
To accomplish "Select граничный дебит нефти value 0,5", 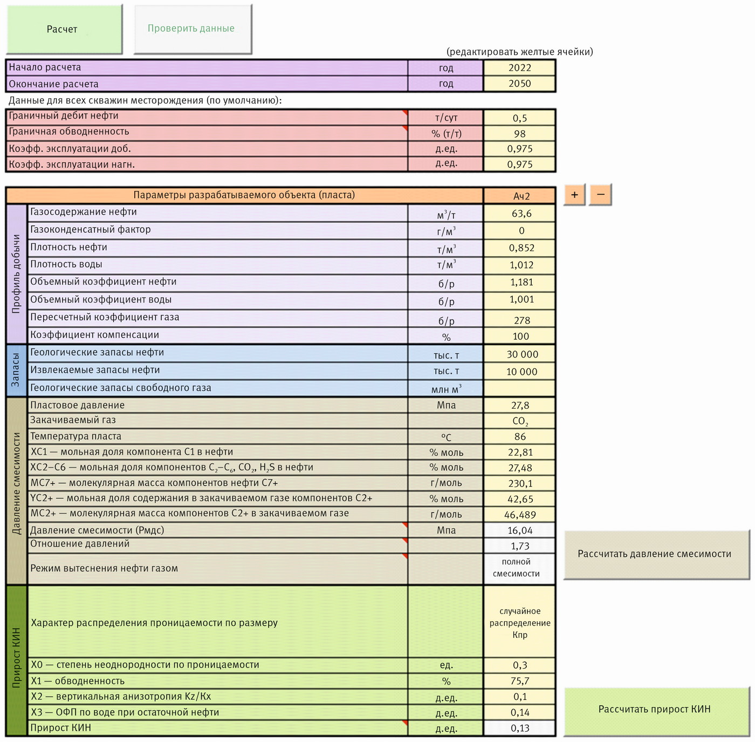I will click(519, 118).
